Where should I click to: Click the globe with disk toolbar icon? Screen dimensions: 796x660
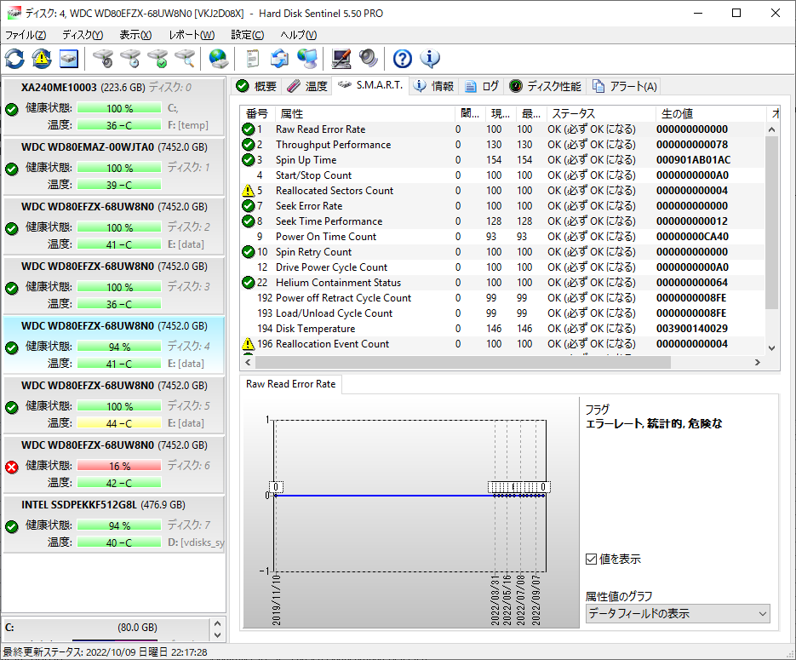(x=219, y=59)
